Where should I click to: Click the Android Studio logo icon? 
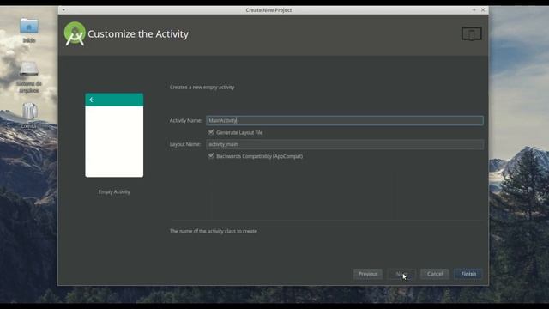click(x=75, y=33)
